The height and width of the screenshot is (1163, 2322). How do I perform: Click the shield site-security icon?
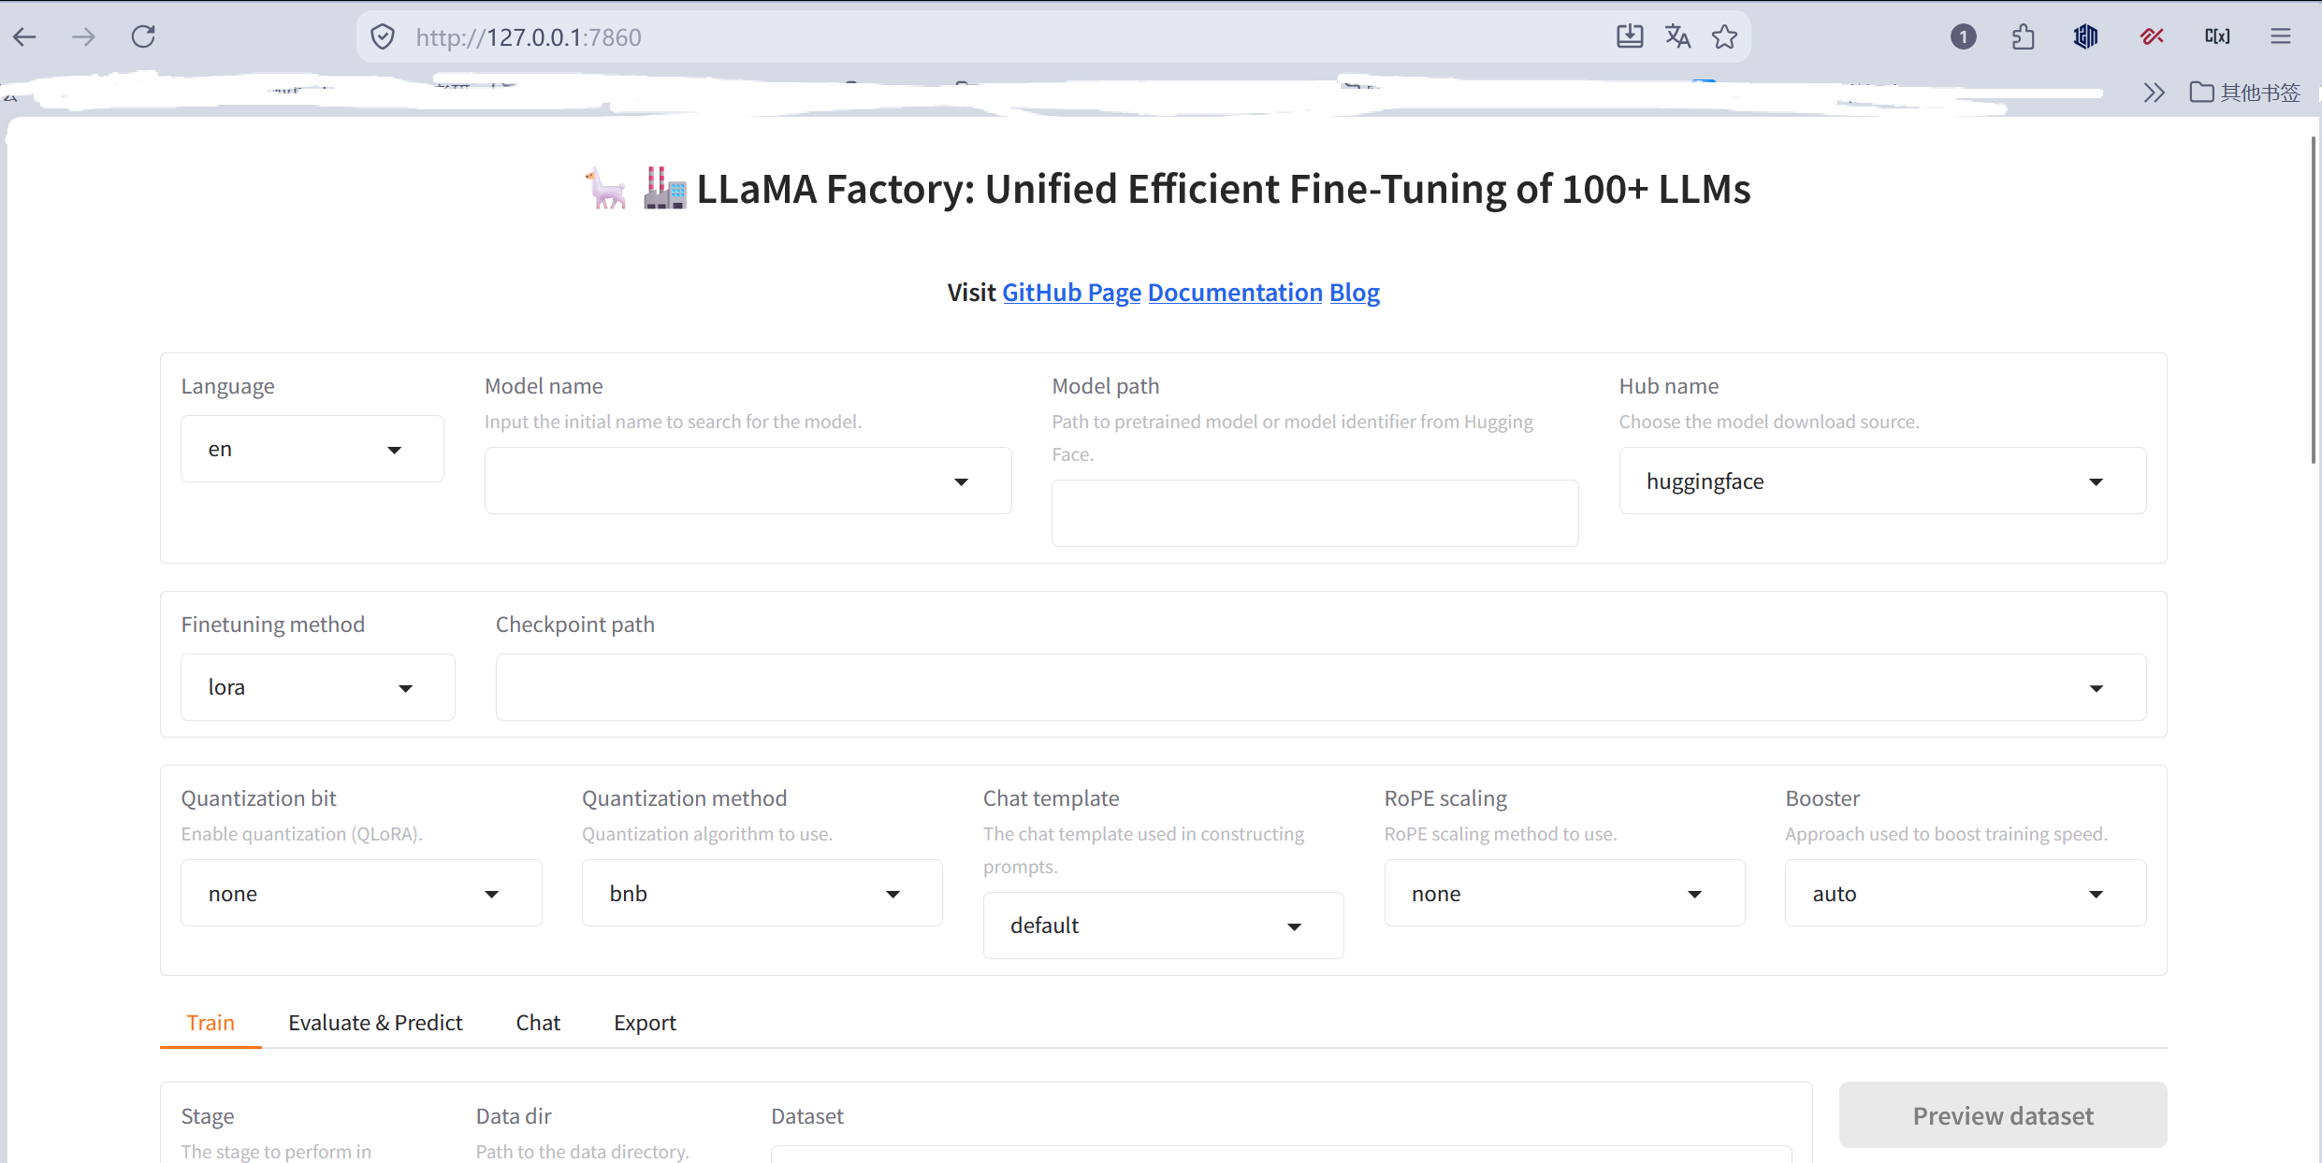(383, 37)
